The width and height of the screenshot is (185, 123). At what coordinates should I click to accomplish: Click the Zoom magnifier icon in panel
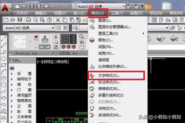point(81,37)
